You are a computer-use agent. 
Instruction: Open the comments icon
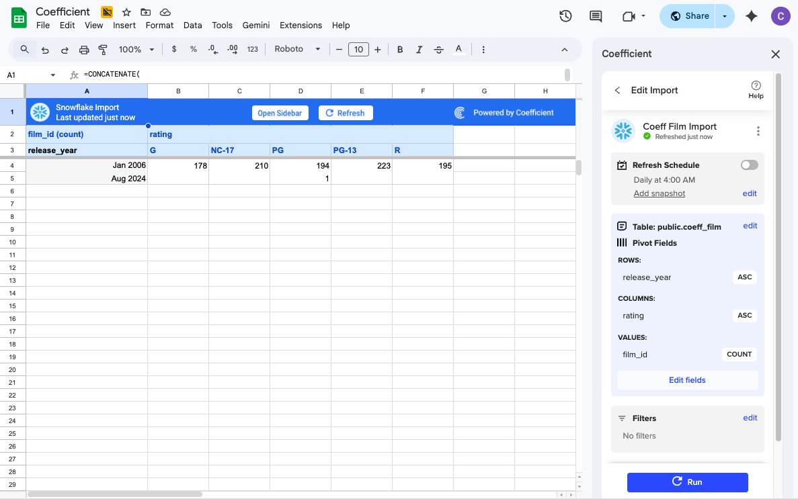point(595,16)
